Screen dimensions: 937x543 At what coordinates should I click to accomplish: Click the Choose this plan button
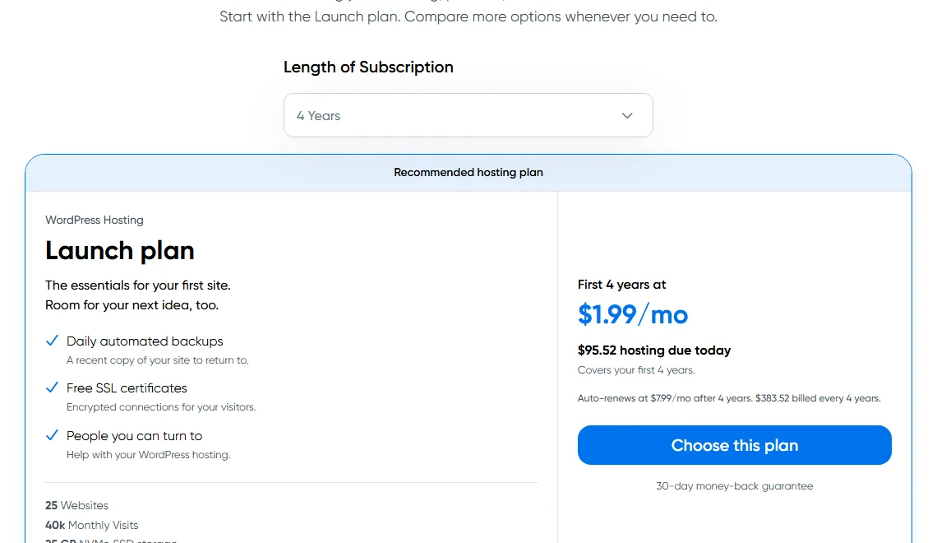[x=735, y=445]
